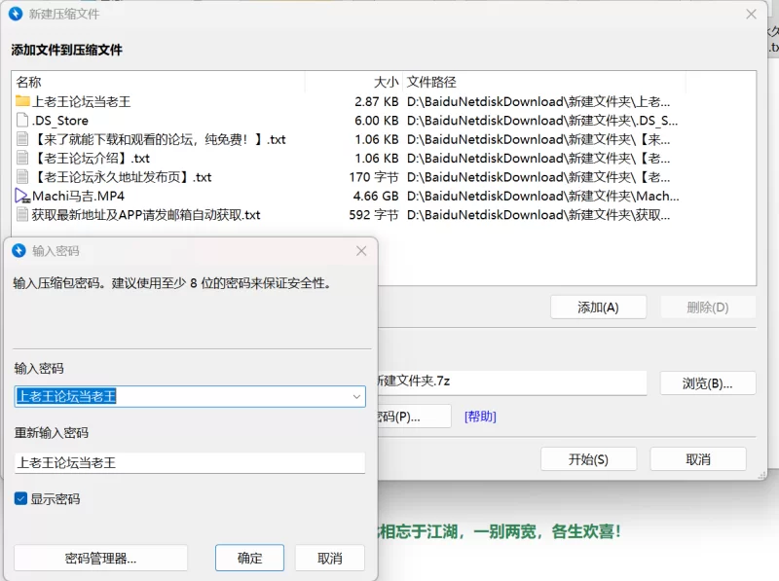The width and height of the screenshot is (779, 581).
Task: Click the 重新输入密码 text field
Action: pos(190,463)
